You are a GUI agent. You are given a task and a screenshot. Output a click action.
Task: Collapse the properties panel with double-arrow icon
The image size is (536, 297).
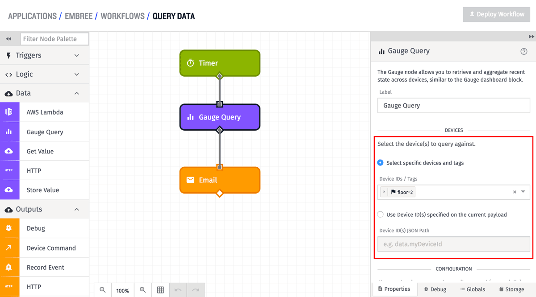click(532, 37)
